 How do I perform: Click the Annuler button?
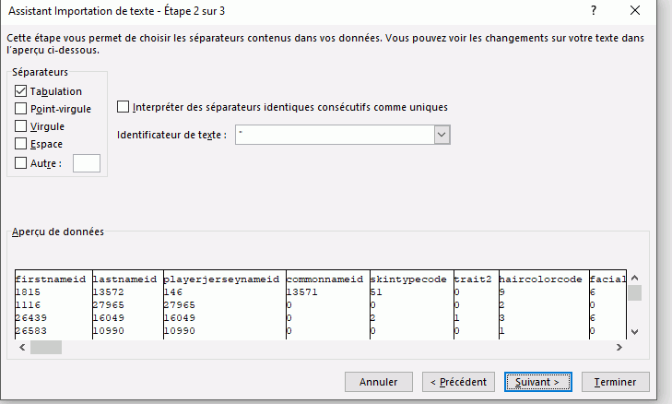point(378,382)
